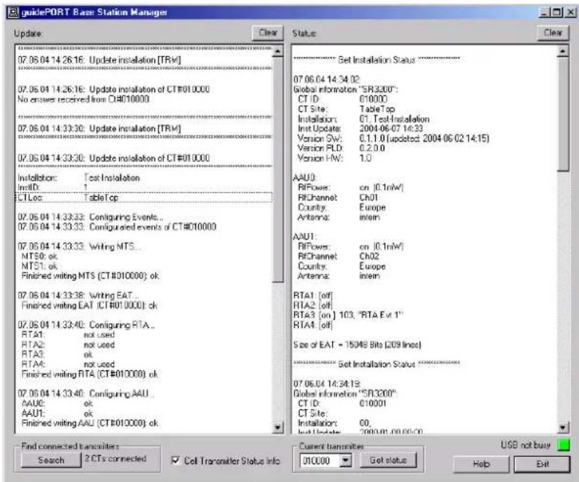Click the 'Inst Update: 2004-06-07 14:33' line

point(360,128)
